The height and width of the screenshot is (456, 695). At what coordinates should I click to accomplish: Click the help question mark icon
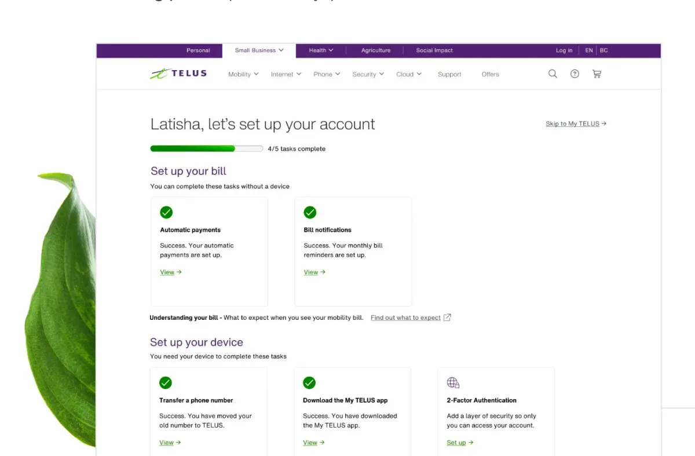(575, 74)
